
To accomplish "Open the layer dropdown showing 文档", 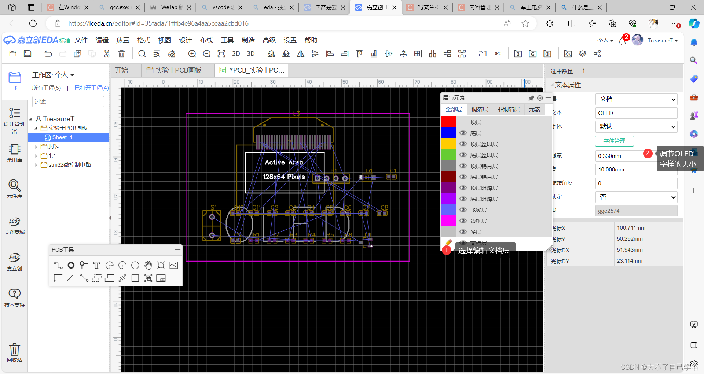I will click(636, 99).
